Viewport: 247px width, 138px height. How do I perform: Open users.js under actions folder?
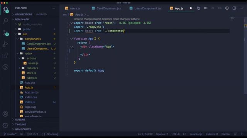[x=33, y=63]
